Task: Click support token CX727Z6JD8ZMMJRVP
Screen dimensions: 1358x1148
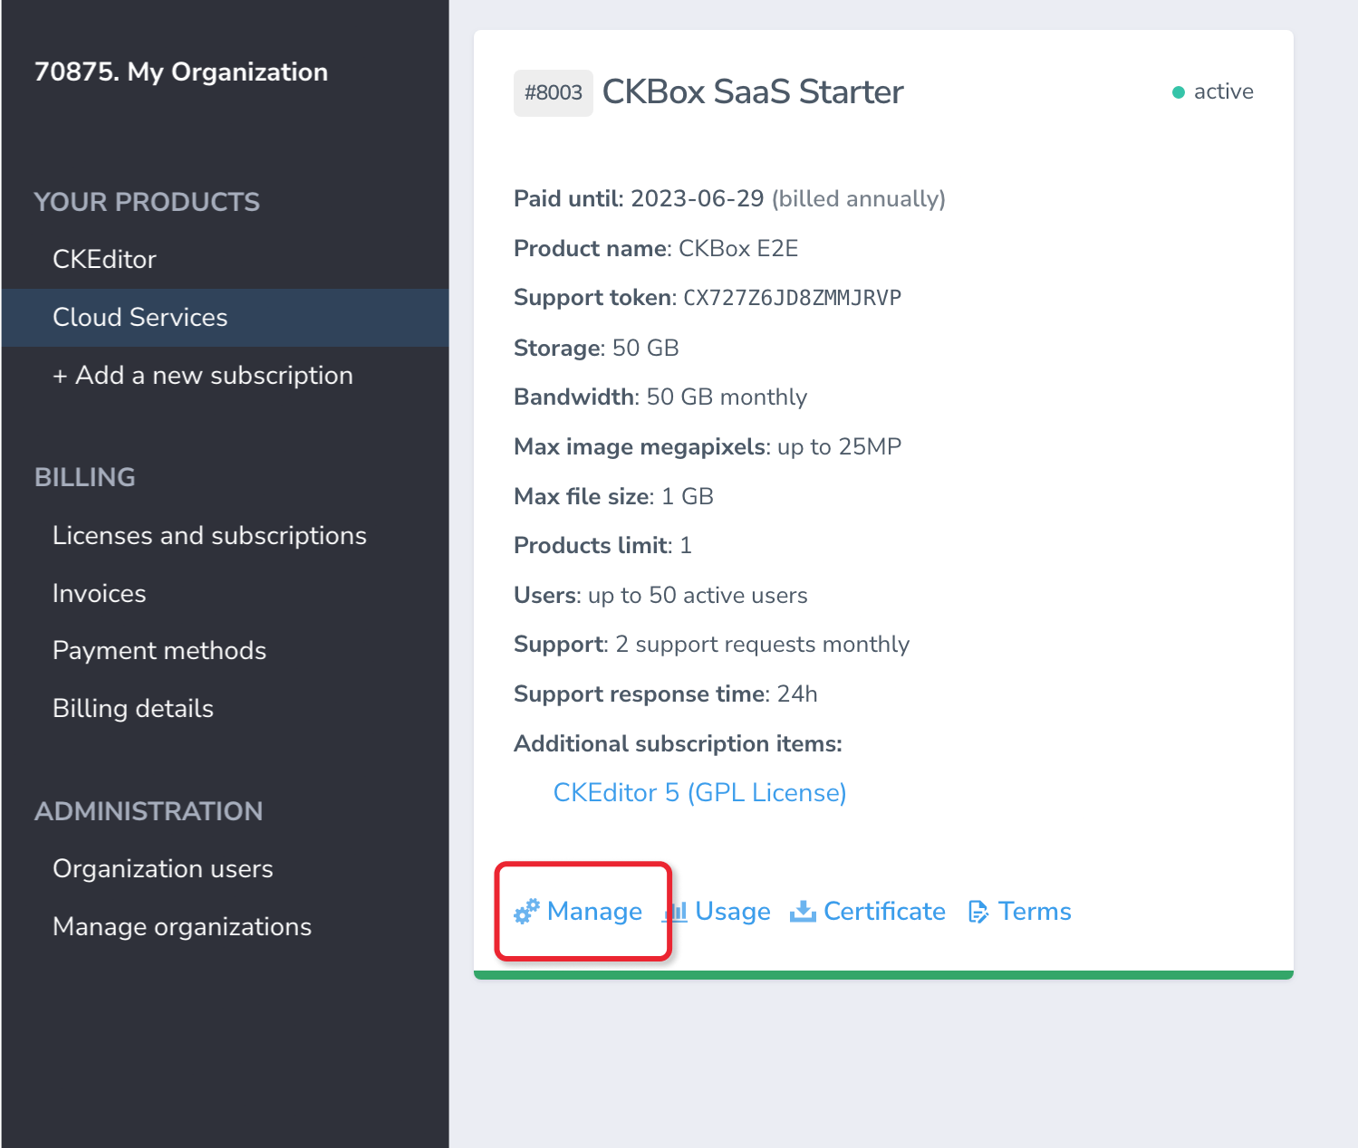Action: coord(792,298)
